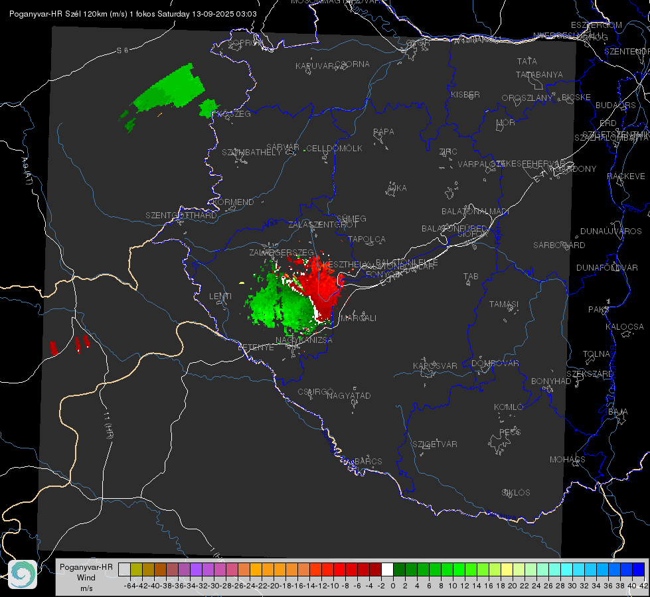Screen dimensions: 650x597
Task: Click the DOMBÓVÁR town label
Action: (495, 364)
